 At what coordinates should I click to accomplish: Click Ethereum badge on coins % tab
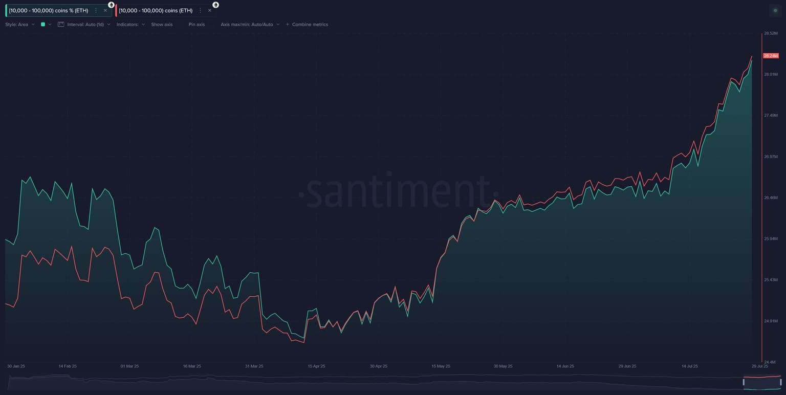pos(112,5)
